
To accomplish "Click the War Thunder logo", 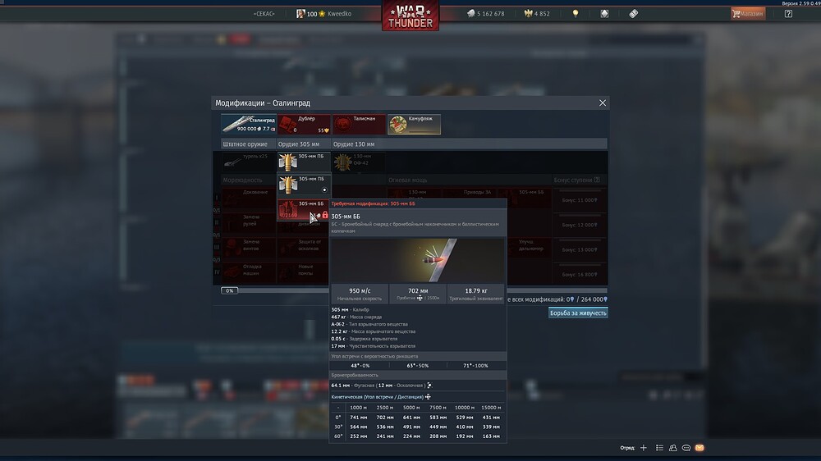I will click(x=410, y=16).
